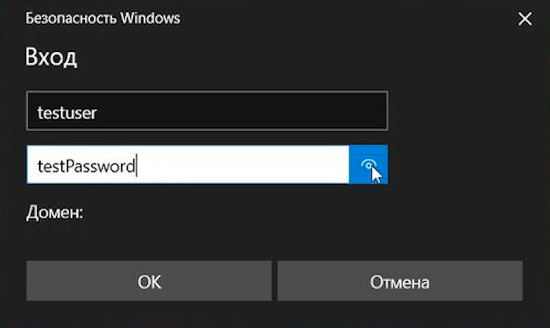Viewport: 550px width, 328px height.
Task: Click the eye icon beside testPassword
Action: [x=368, y=165]
